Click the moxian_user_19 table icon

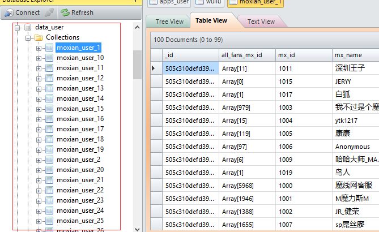click(49, 149)
